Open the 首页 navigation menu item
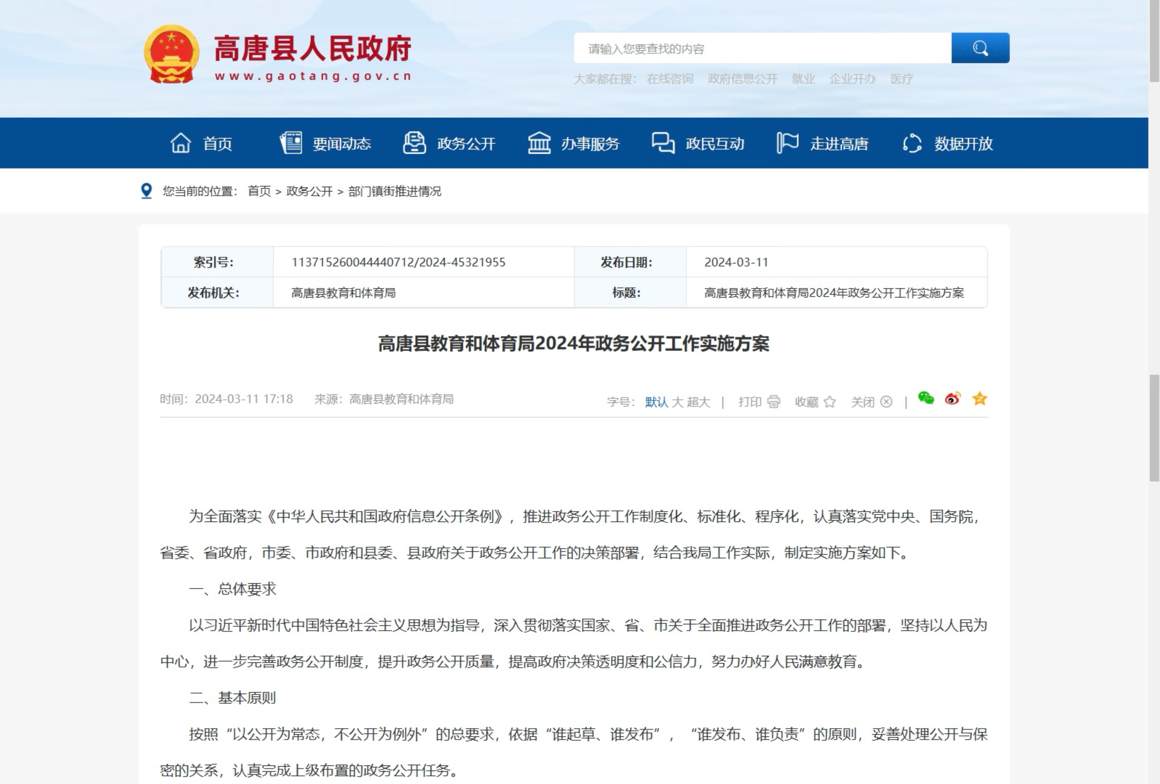 tap(218, 144)
